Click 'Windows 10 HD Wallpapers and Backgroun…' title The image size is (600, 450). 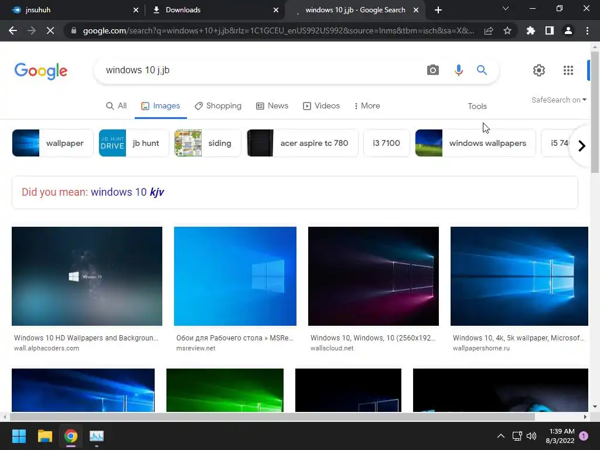coord(86,338)
